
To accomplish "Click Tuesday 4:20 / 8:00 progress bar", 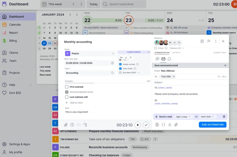I will [155, 20].
